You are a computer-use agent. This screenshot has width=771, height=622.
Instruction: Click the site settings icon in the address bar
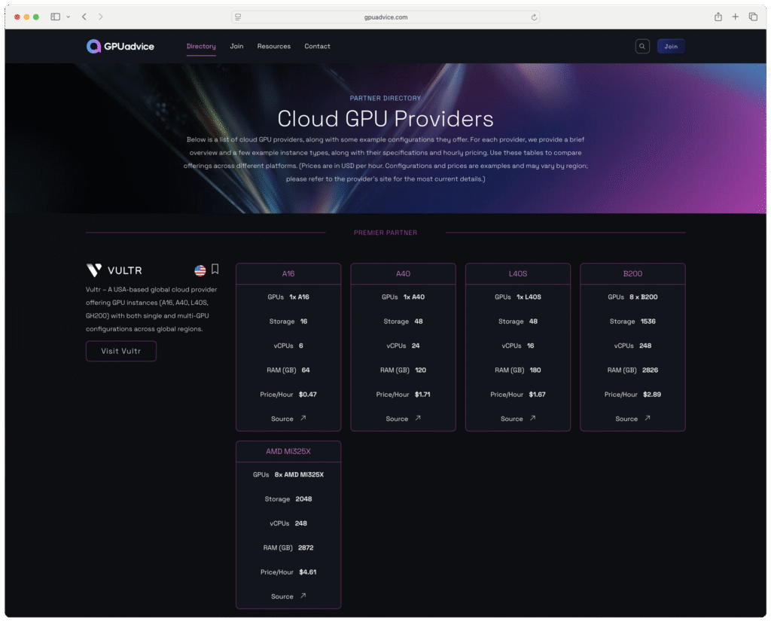click(x=238, y=17)
